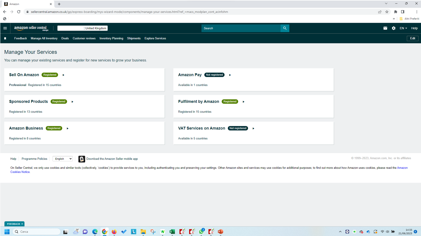Image resolution: width=421 pixels, height=236 pixels.
Task: Open Customer reviews
Action: [x=84, y=38]
